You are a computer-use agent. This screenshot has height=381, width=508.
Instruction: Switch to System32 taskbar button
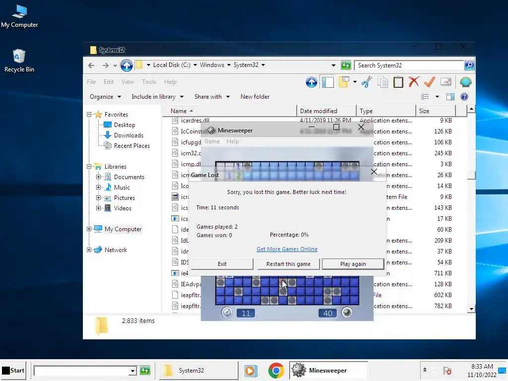tap(199, 370)
